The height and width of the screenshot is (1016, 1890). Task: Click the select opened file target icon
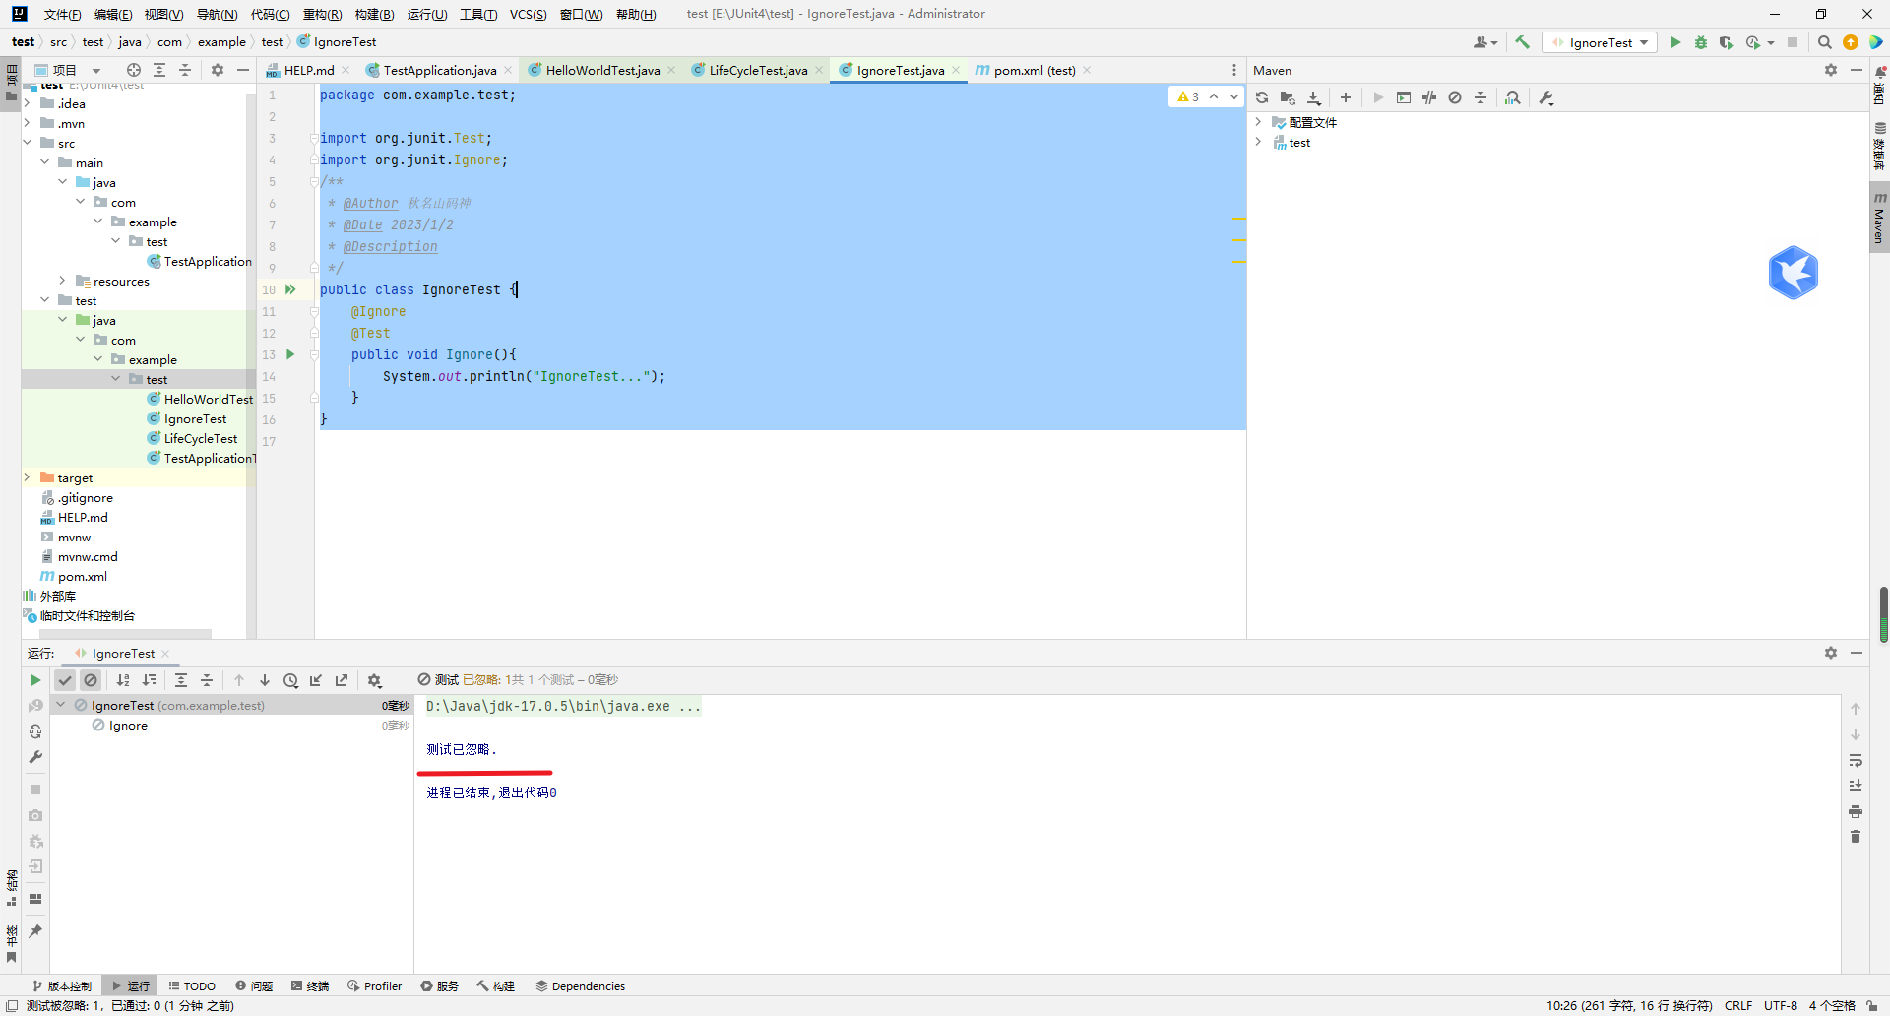pyautogui.click(x=134, y=70)
